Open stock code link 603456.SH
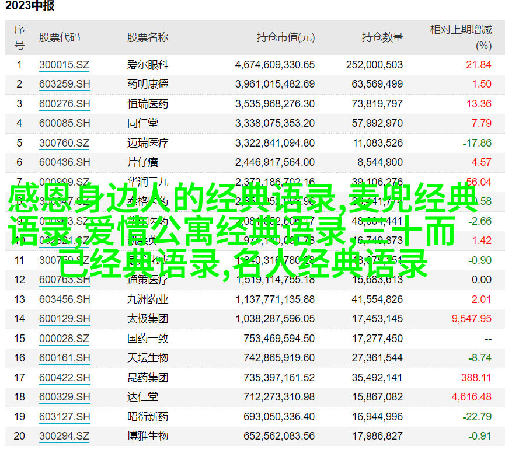Image resolution: width=505 pixels, height=453 pixels. point(64,299)
